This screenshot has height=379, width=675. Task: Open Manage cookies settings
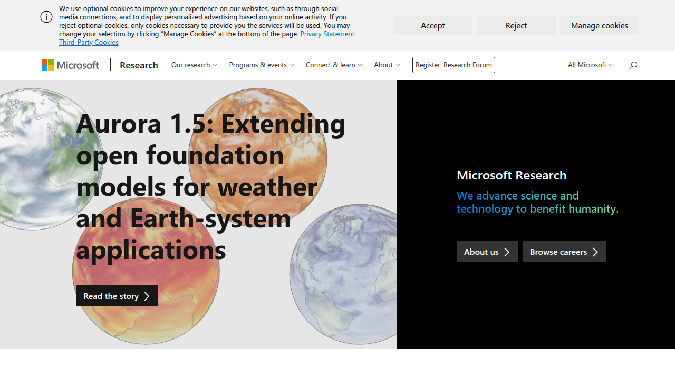(x=600, y=25)
